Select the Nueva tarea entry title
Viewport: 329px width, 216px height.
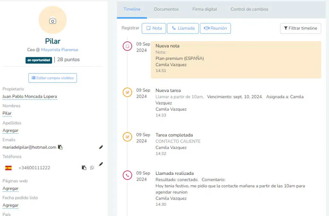(x=168, y=90)
